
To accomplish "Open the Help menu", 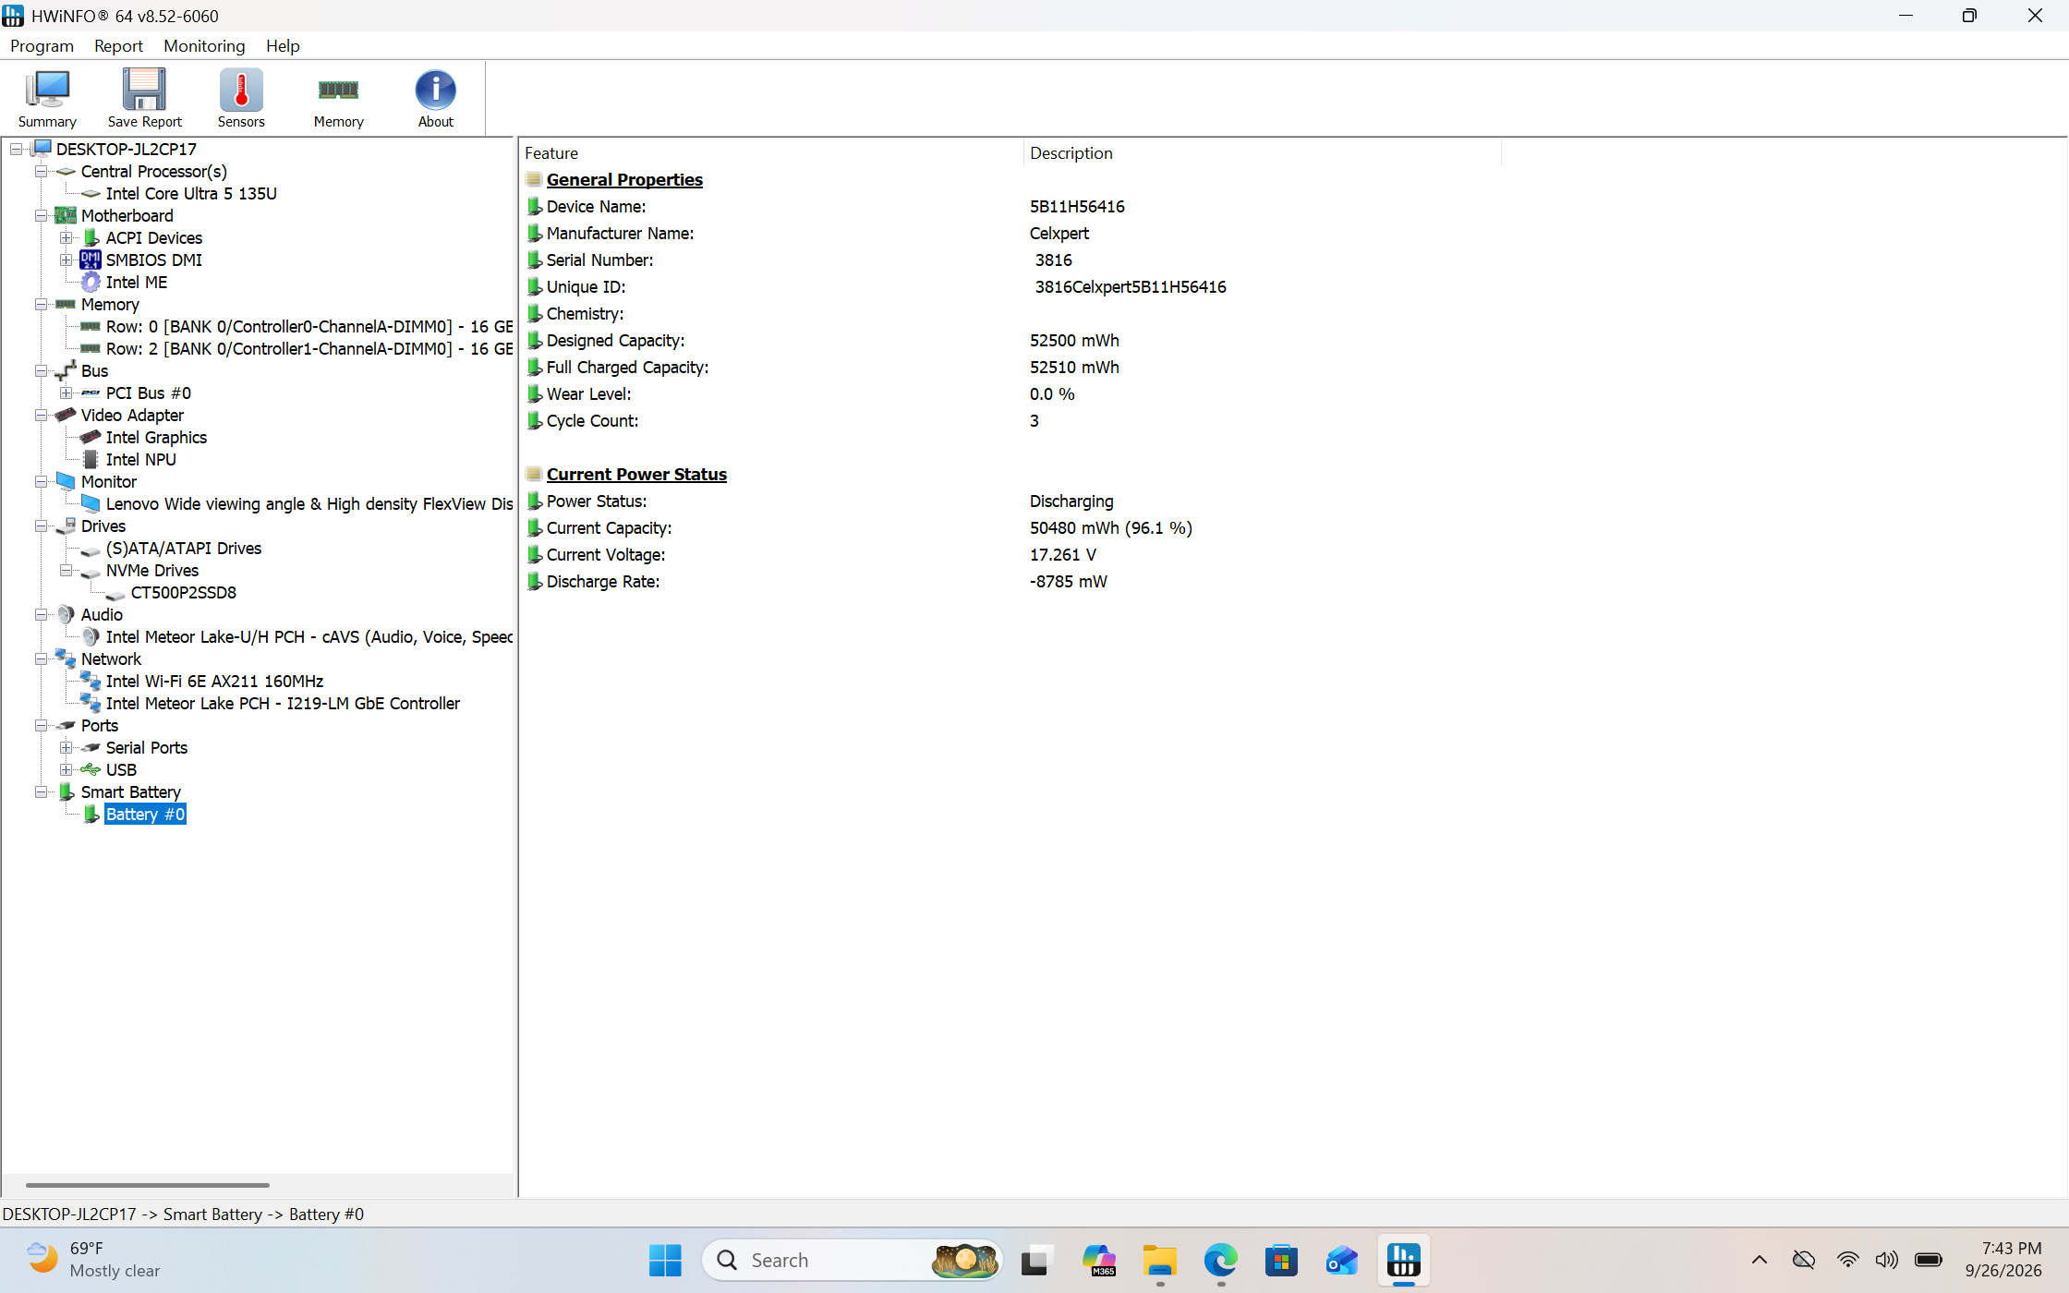I will click(x=283, y=45).
